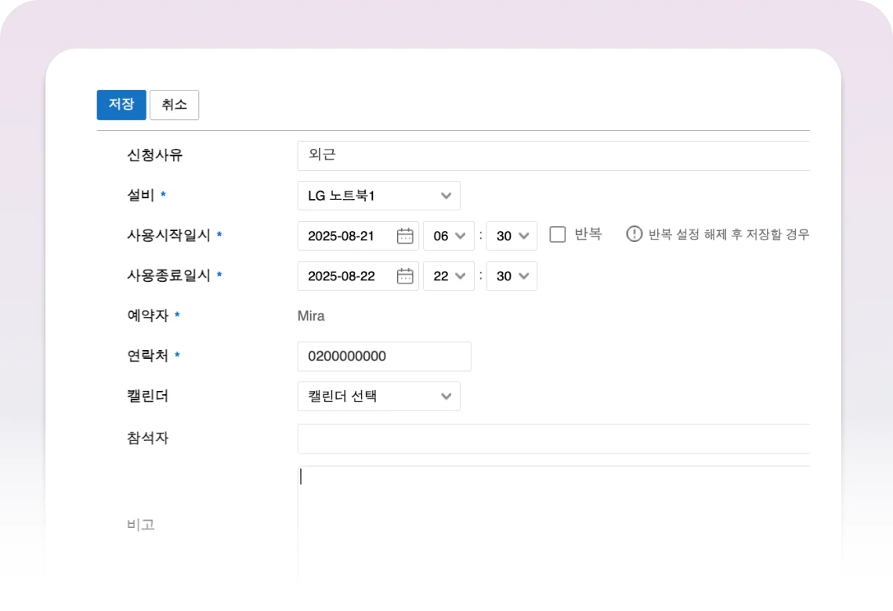
Task: Click the start date field 2025-08-21
Action: [345, 236]
